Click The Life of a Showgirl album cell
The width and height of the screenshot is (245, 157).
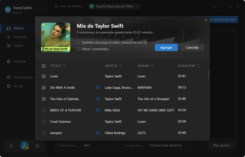[153, 99]
